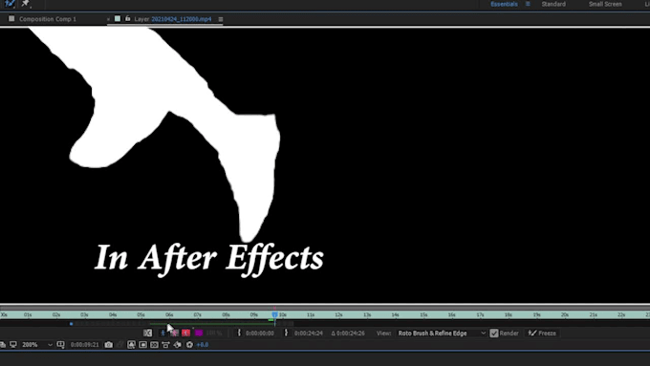The height and width of the screenshot is (366, 650).
Task: Toggle the Roto Brush propagation icon
Action: (147, 333)
